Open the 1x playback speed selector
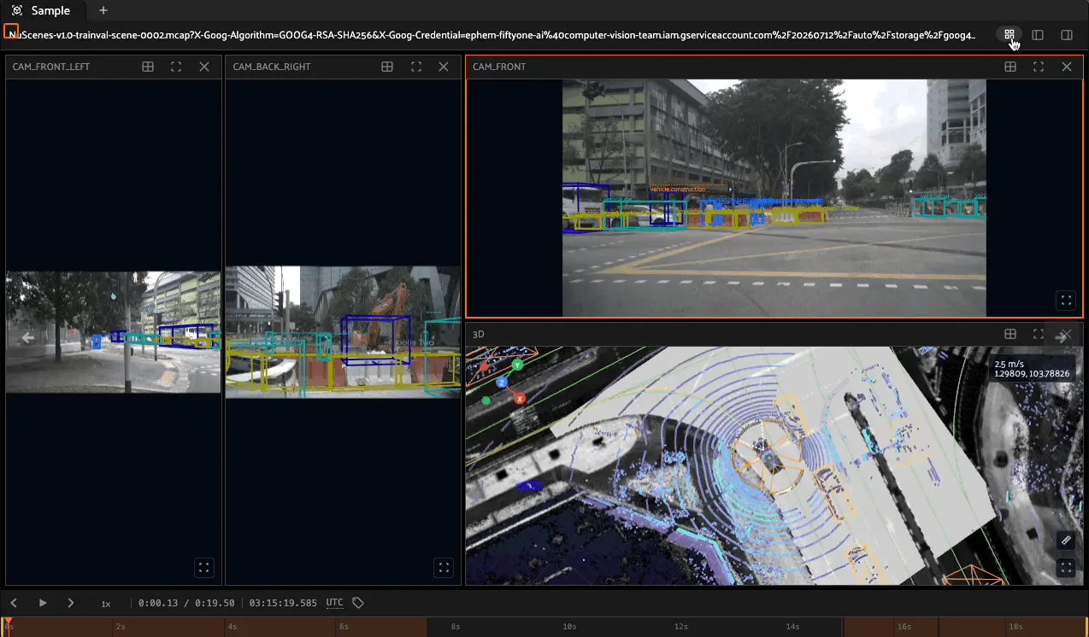Viewport: 1089px width, 637px height. (x=106, y=604)
